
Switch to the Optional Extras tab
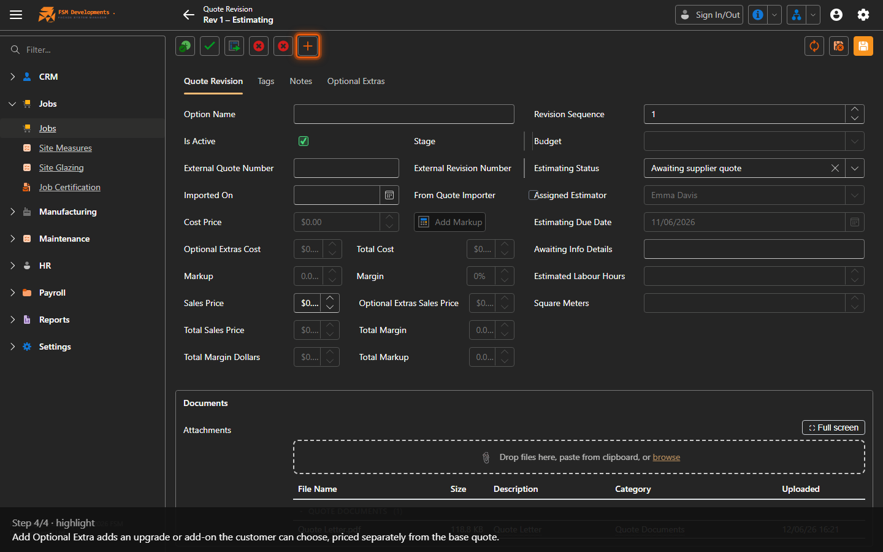(356, 81)
